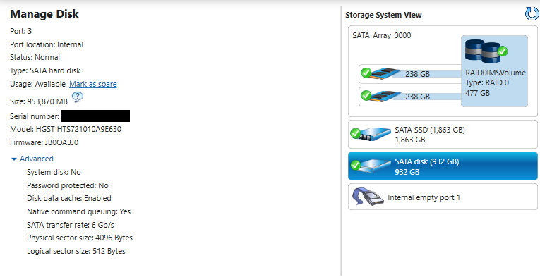Click the Storage System View title

coord(383,15)
